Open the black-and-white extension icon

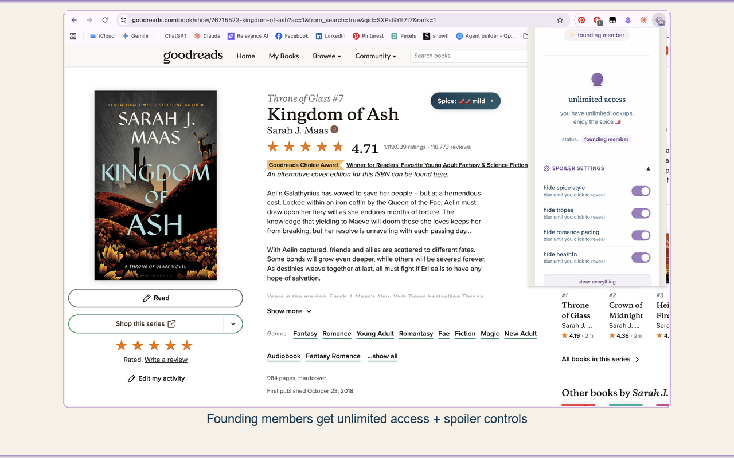[612, 20]
